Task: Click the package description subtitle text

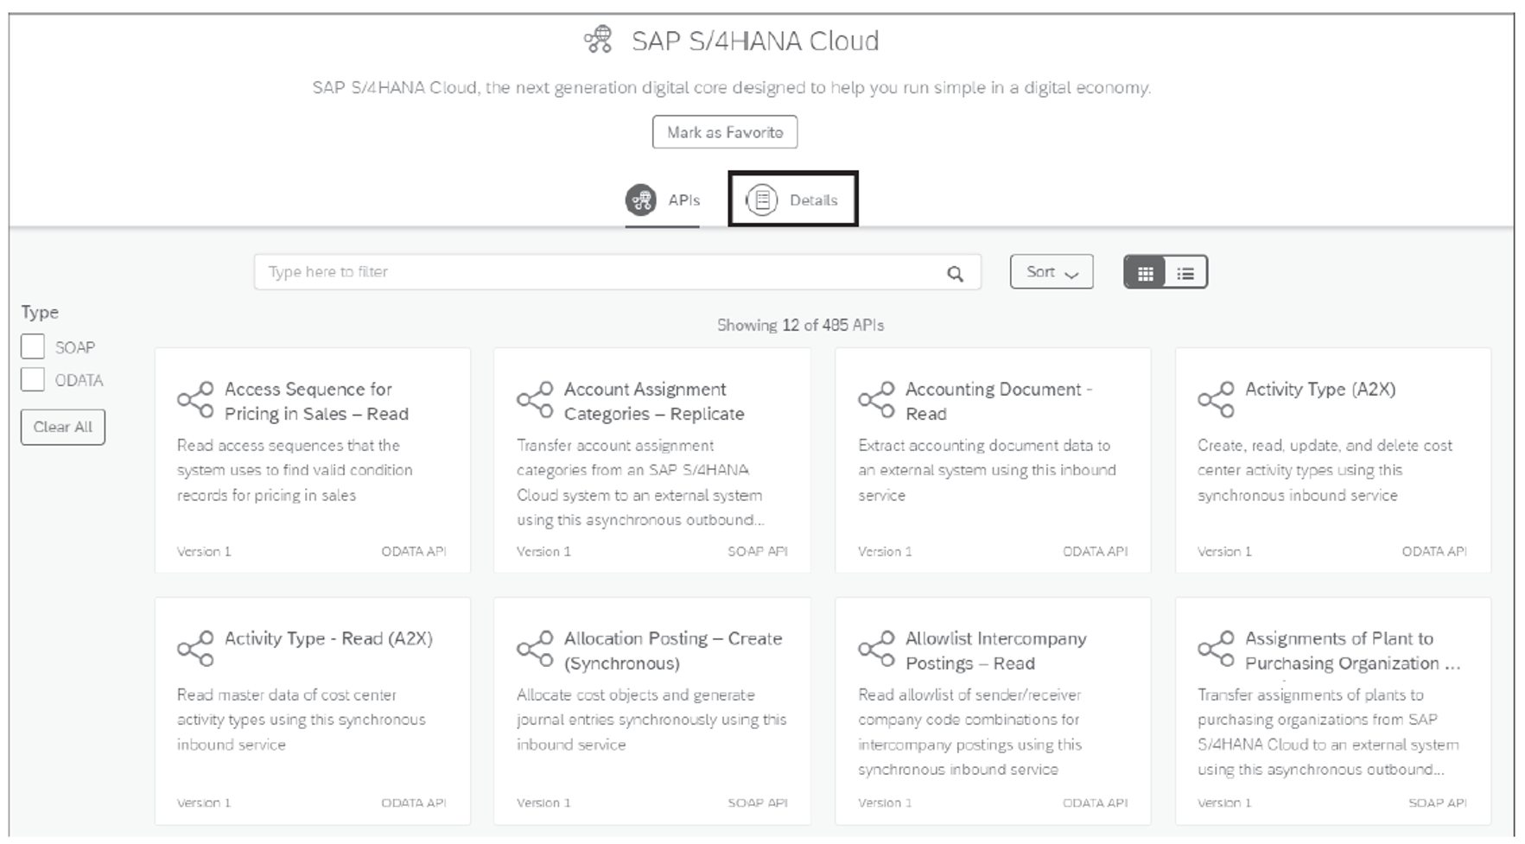Action: click(731, 87)
